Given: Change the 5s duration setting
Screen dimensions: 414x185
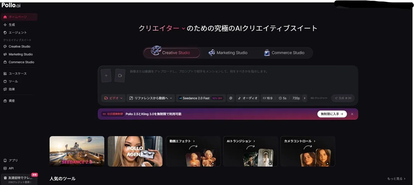Looking at the screenshot, I should (x=283, y=98).
